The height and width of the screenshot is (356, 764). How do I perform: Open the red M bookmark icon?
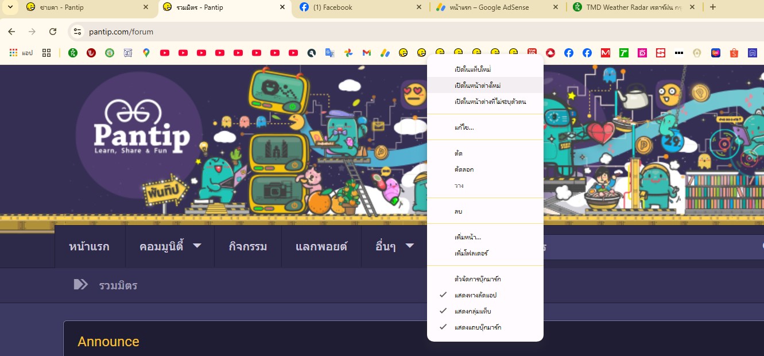coord(606,53)
